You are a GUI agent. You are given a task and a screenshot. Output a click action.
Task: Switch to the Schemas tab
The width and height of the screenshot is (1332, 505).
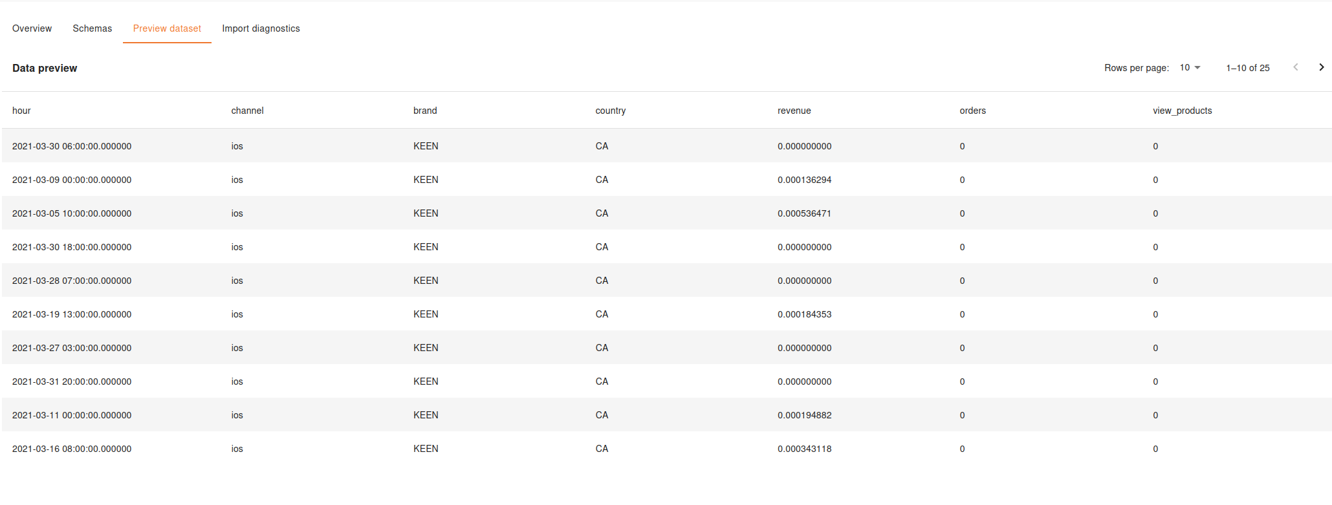click(x=93, y=28)
